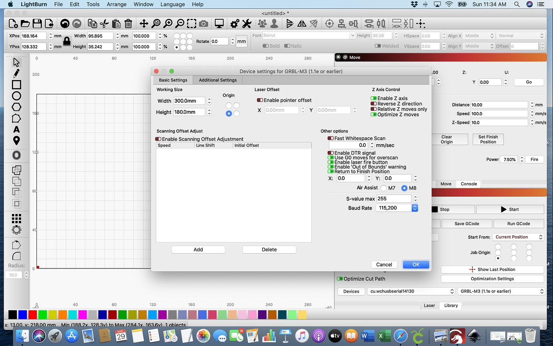
Task: Toggle Fast Whitespace Scan option
Action: [x=331, y=138]
